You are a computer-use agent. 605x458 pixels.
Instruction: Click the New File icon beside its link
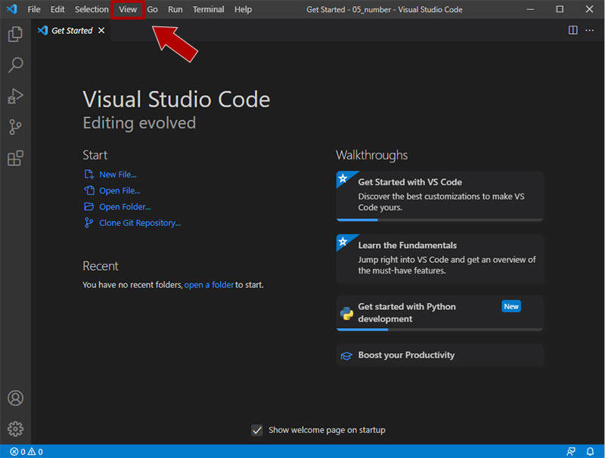click(x=89, y=175)
